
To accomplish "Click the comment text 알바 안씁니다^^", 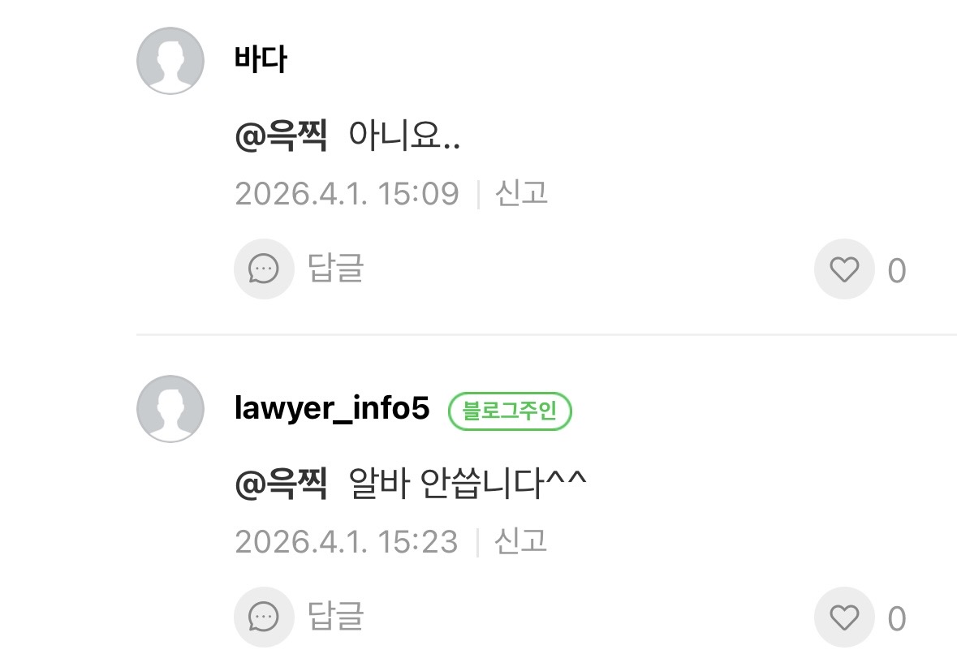I will pyautogui.click(x=468, y=484).
